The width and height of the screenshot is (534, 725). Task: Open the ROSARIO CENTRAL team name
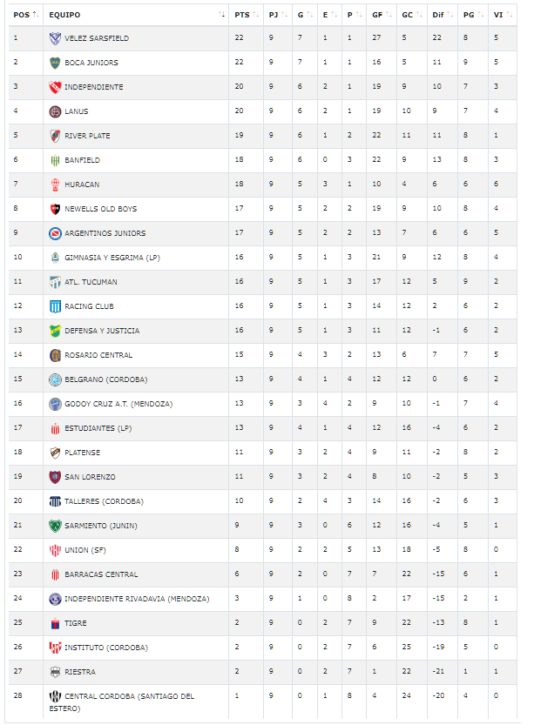click(98, 355)
